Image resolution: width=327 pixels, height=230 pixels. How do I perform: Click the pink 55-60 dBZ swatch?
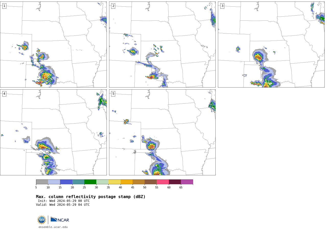[x=163, y=182]
